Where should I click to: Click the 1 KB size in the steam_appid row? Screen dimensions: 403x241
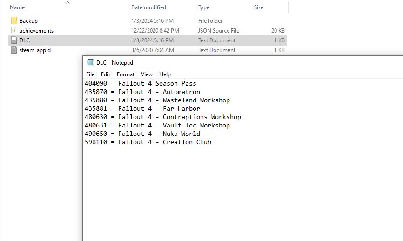coord(279,50)
